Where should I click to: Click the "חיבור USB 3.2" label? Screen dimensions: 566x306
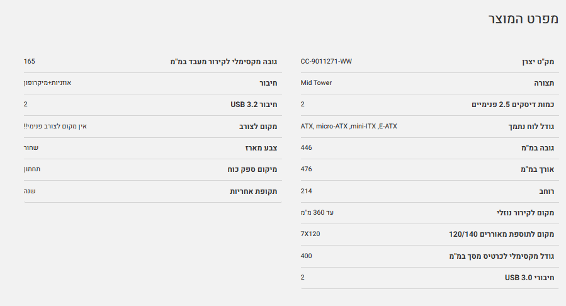pos(254,105)
